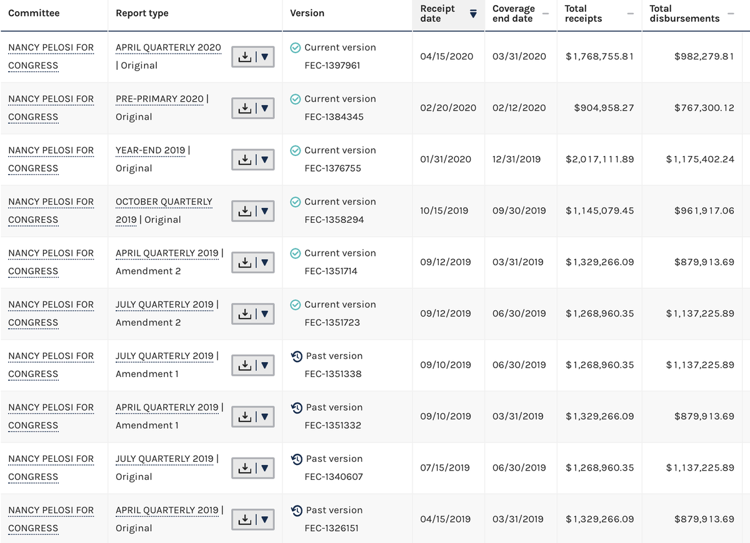The height and width of the screenshot is (543, 750).
Task: Sort by Receipt date column arrow
Action: [x=473, y=14]
